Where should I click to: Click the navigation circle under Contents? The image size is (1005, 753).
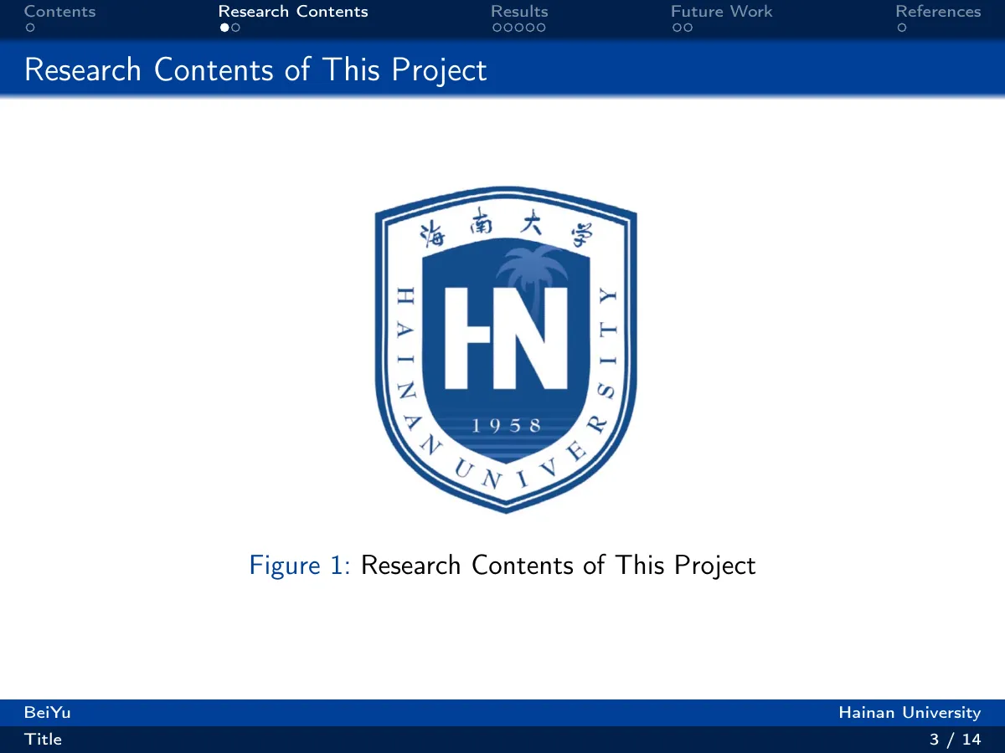tap(29, 28)
